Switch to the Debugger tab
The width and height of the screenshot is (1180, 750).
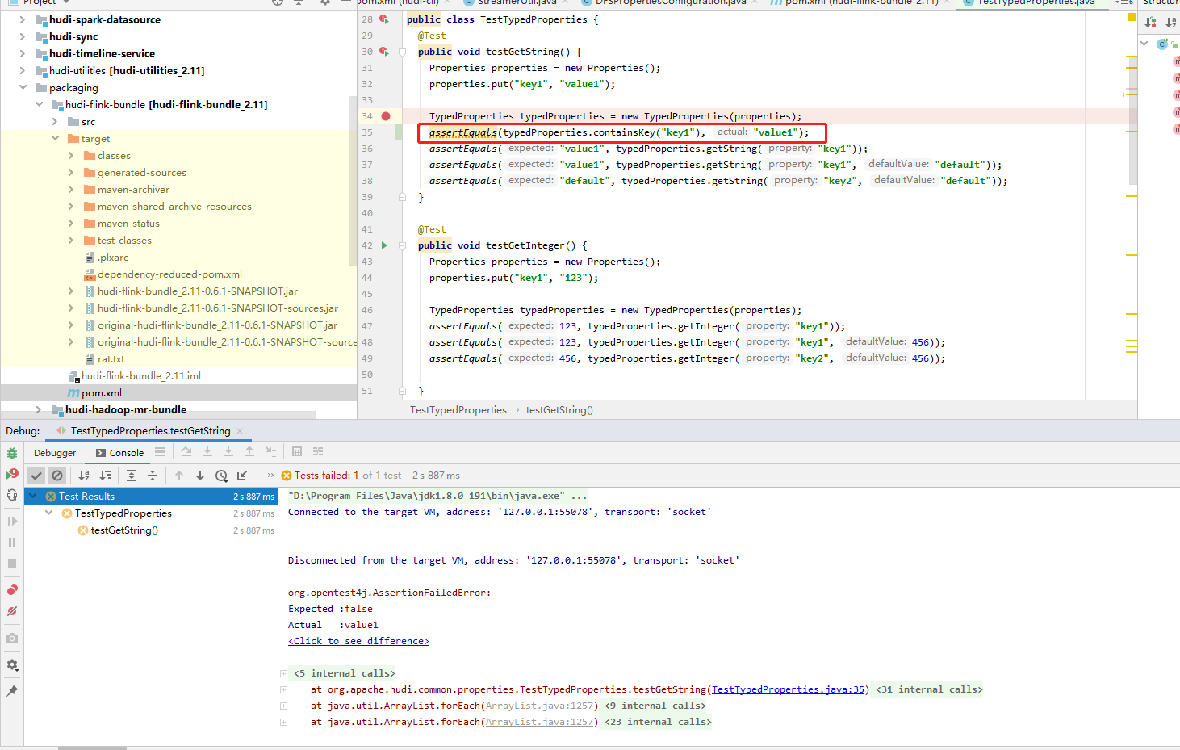[55, 453]
